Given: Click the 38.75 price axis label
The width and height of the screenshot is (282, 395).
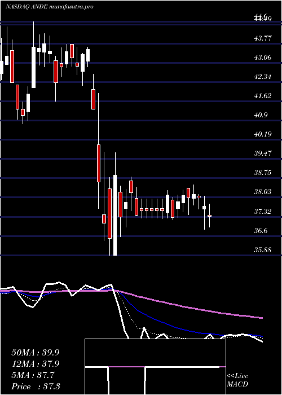Looking at the screenshot, I should 263,173.
